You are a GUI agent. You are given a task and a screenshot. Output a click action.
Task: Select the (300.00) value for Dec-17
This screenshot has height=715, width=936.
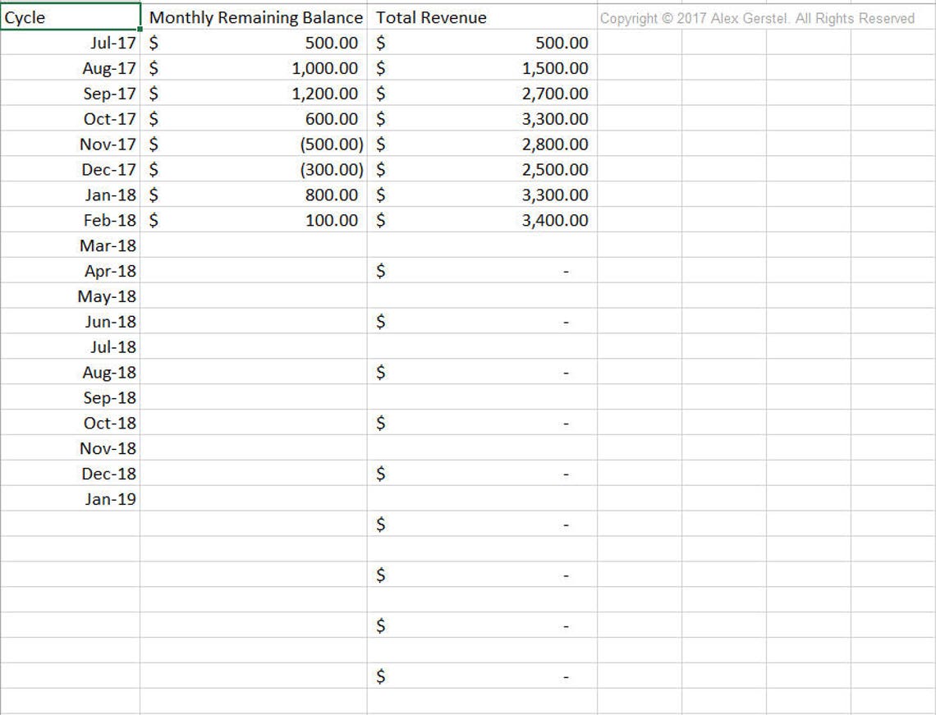tap(255, 169)
